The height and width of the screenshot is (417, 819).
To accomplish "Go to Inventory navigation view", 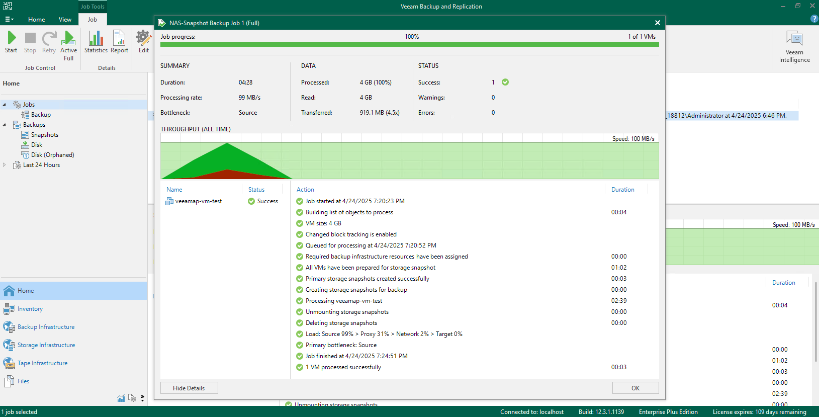I will point(74,309).
